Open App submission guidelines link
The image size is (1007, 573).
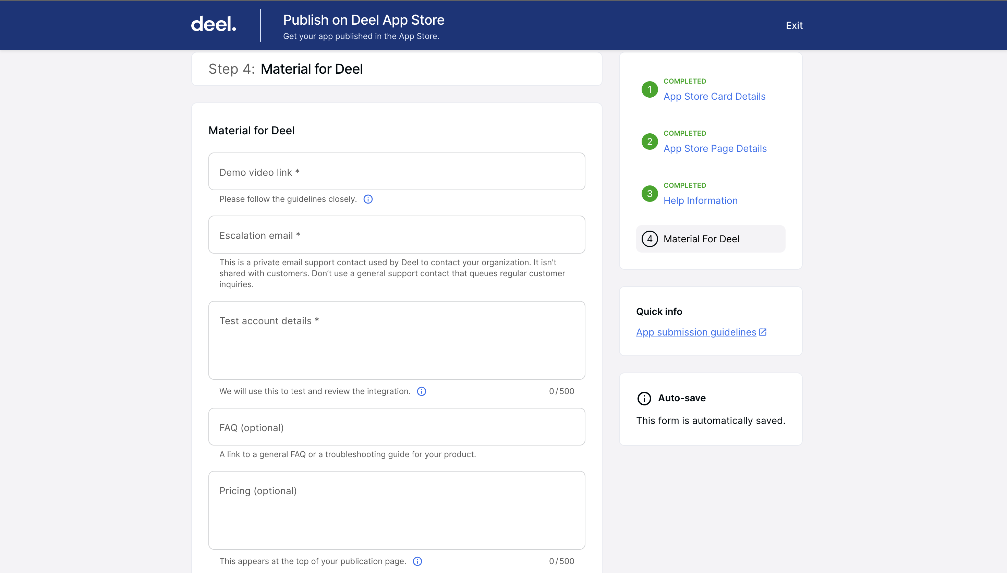click(696, 332)
